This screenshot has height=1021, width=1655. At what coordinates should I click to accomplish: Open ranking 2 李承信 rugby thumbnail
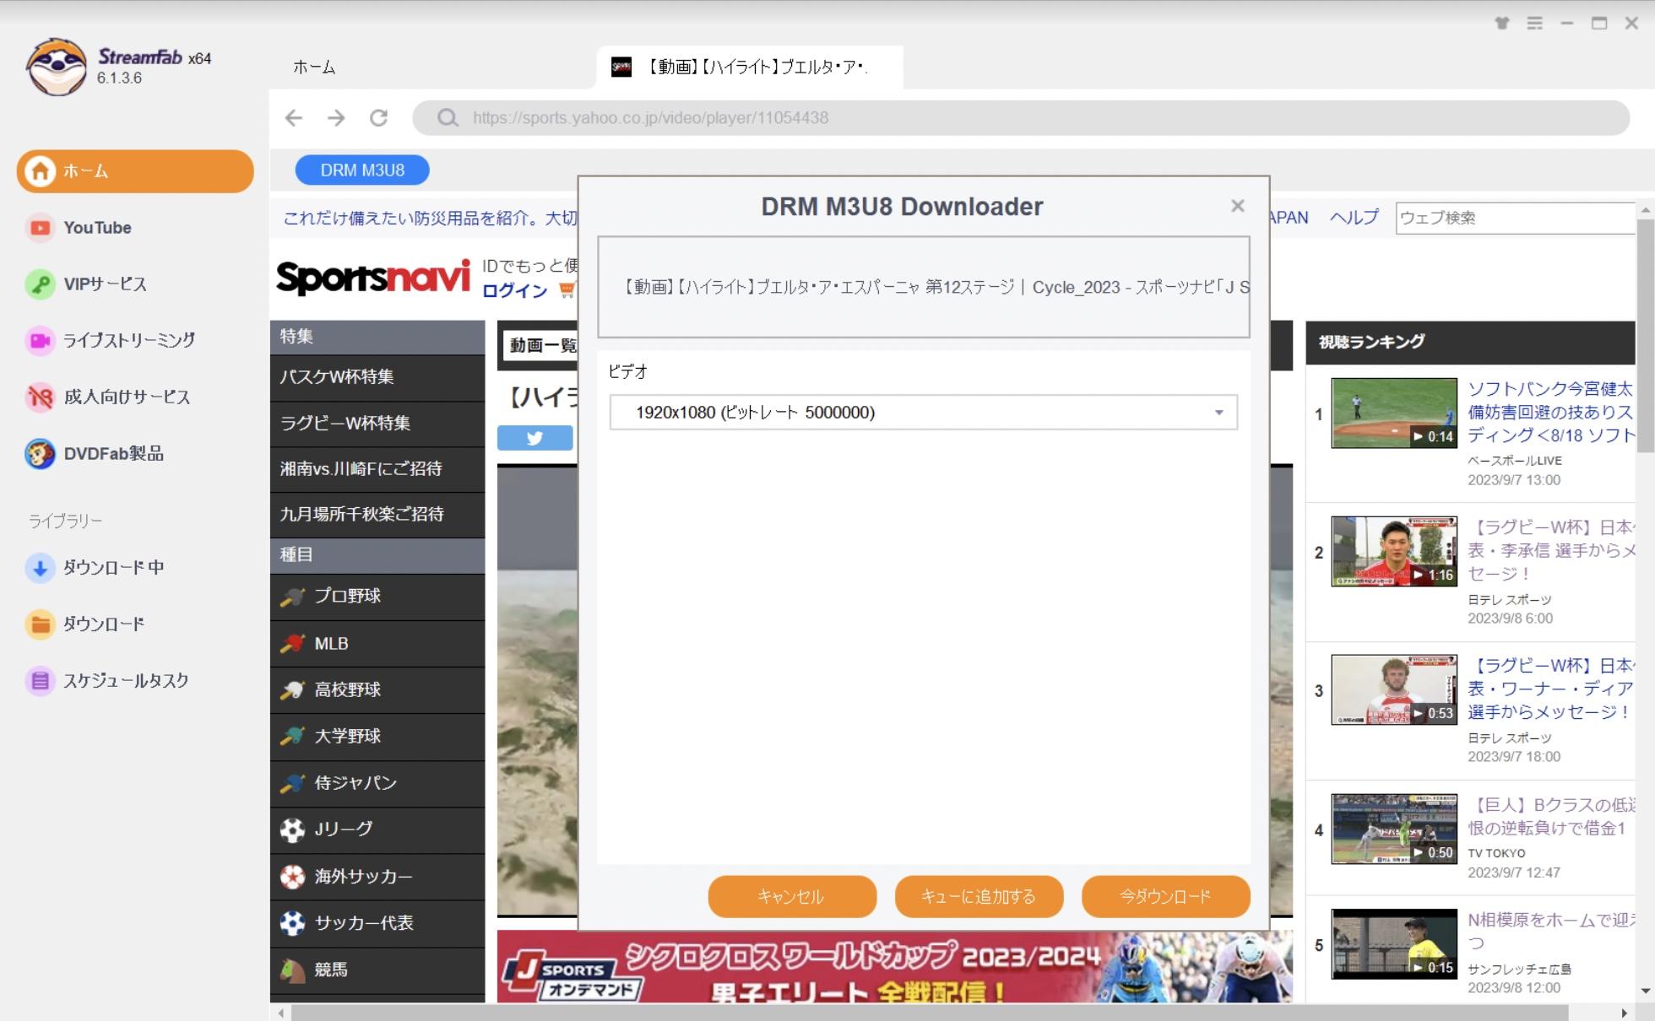pyautogui.click(x=1394, y=552)
